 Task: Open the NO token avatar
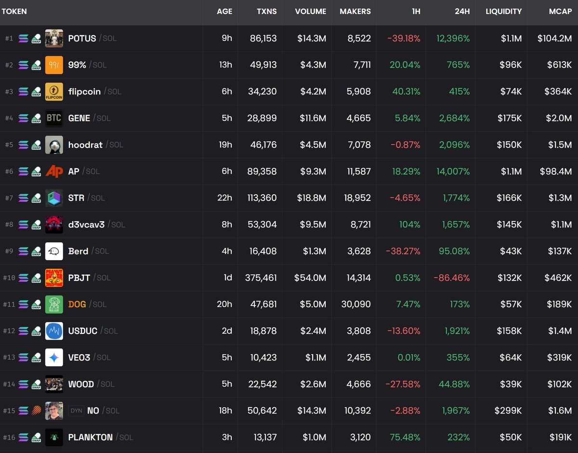point(54,411)
